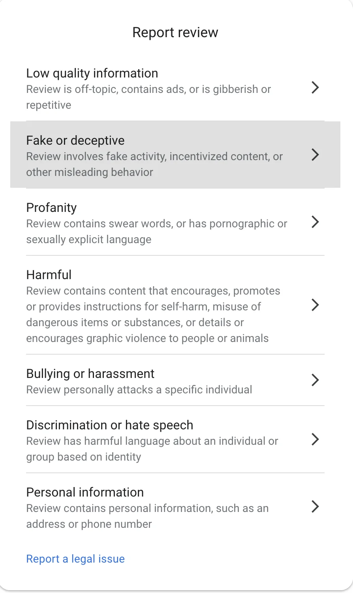Click the Fake or deceptive chevron arrow
Viewport: 353px width, 593px height.
[315, 155]
